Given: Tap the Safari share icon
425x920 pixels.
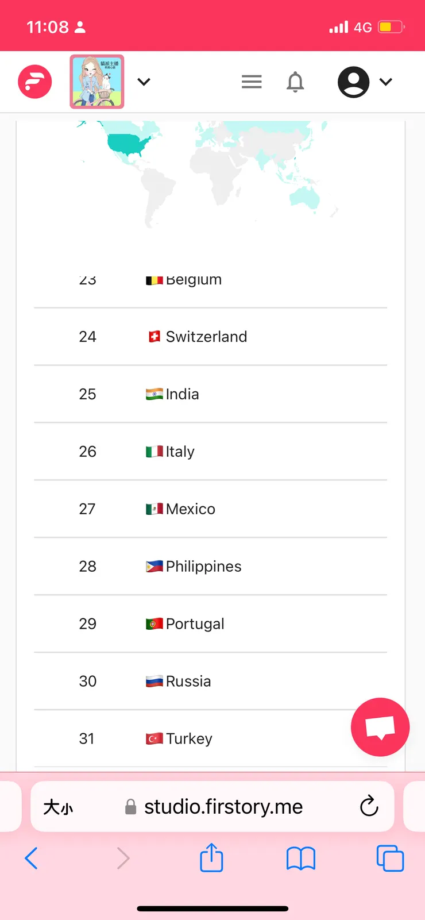Looking at the screenshot, I should pos(211,857).
